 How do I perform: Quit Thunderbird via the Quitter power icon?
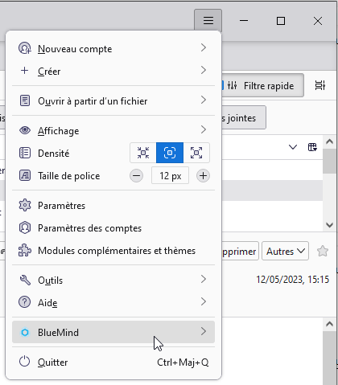pos(24,362)
